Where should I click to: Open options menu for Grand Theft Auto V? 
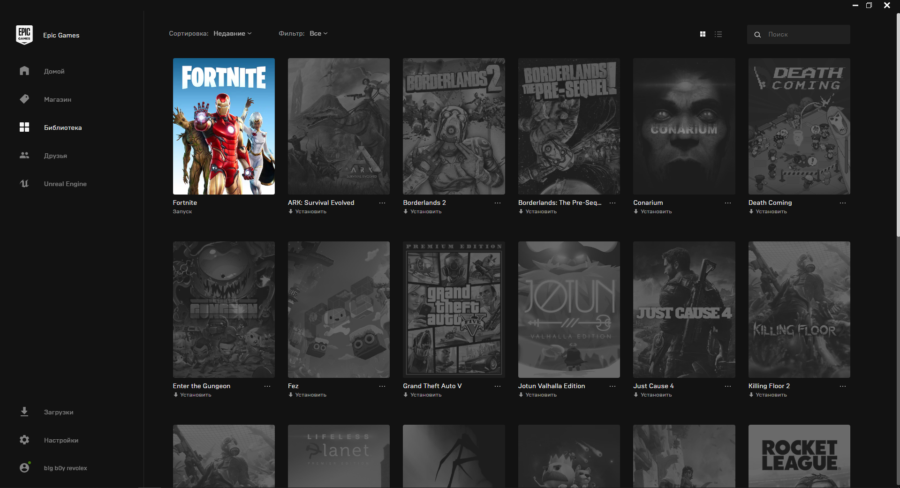click(498, 386)
